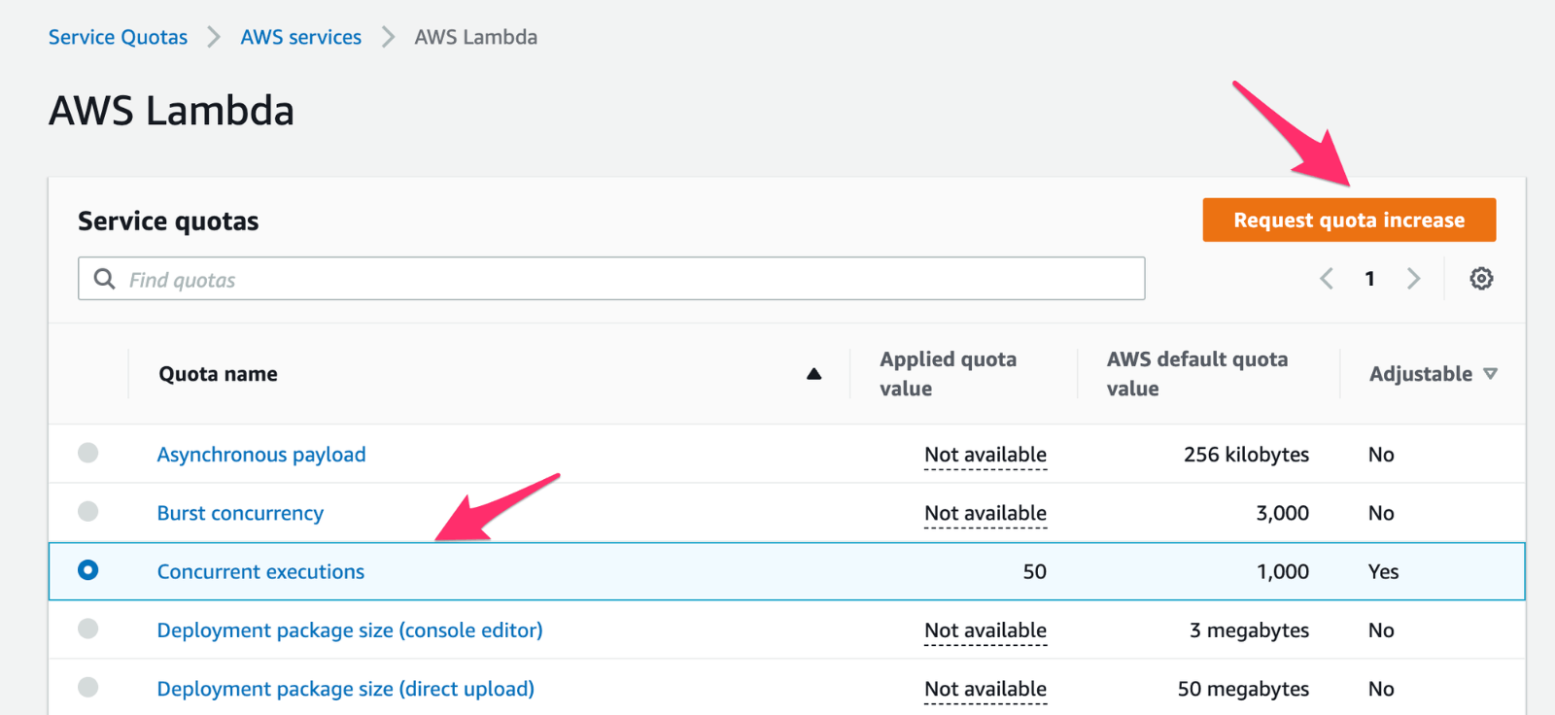
Task: Open the Concurrent executions quota link
Action: coord(260,572)
